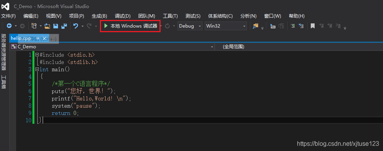
Task: Open Find in Files folder-magnifier icon
Action: click(256, 26)
